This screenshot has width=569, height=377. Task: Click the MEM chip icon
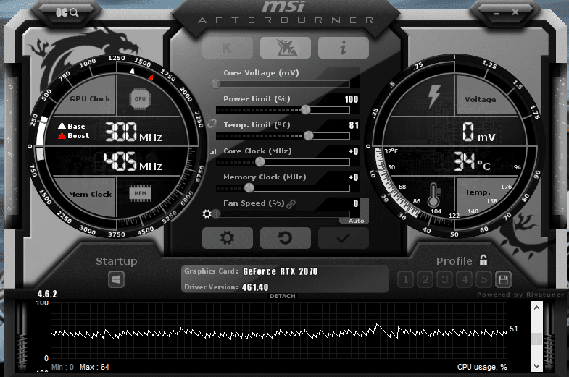(140, 193)
